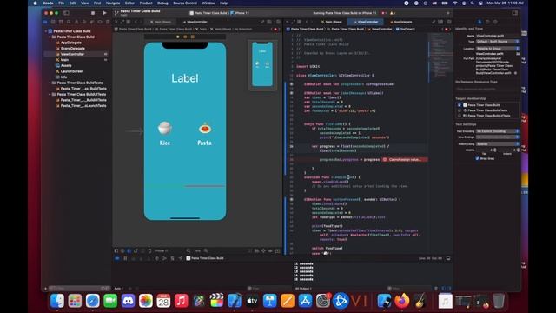The image size is (556, 313).
Task: Click the red error badge in the toolbar
Action: click(384, 13)
